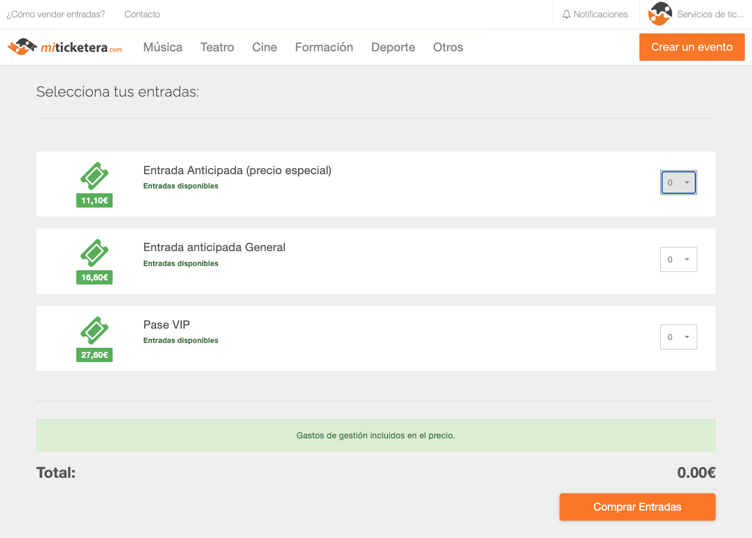752x538 pixels.
Task: Click the Entrada Anticipada especial ticket icon
Action: 94,176
